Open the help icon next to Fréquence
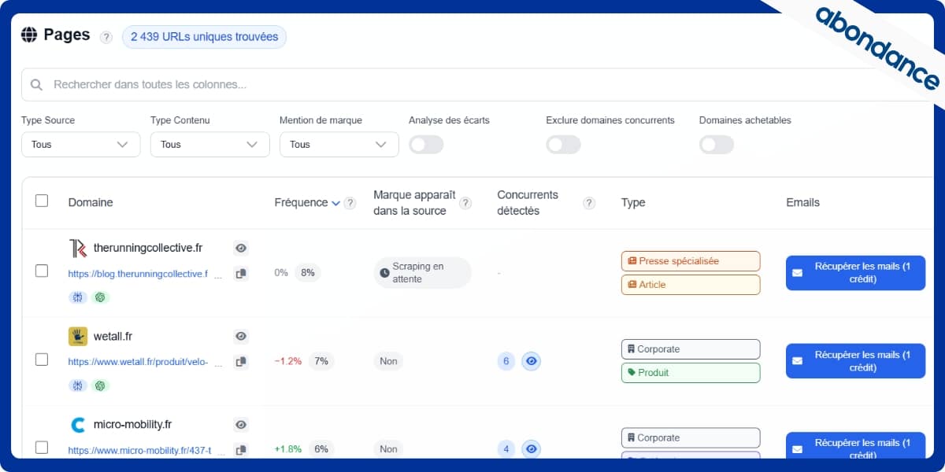 tap(350, 202)
